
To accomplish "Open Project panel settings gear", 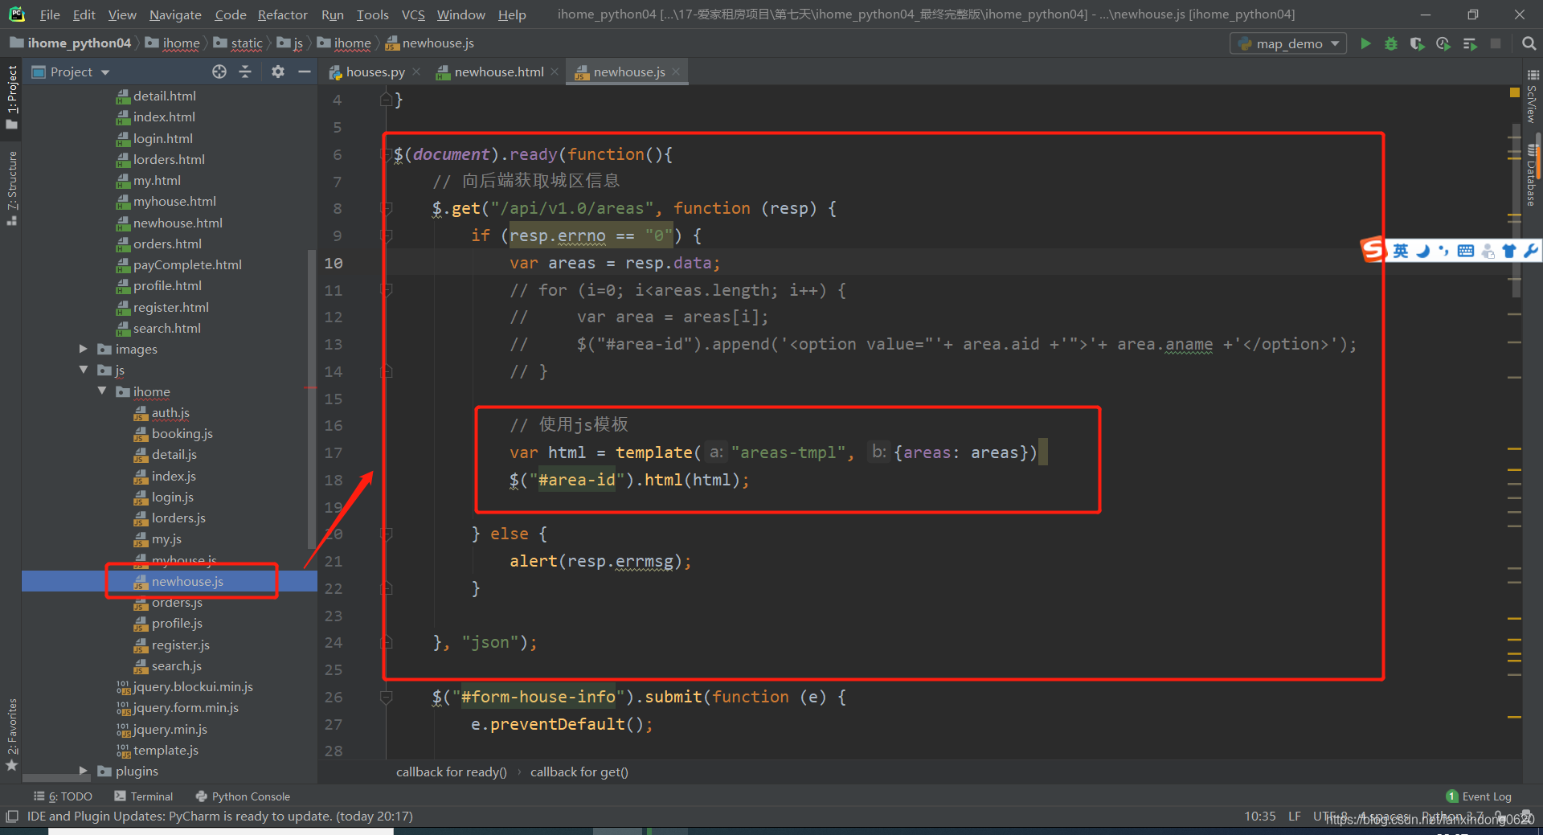I will tap(278, 72).
